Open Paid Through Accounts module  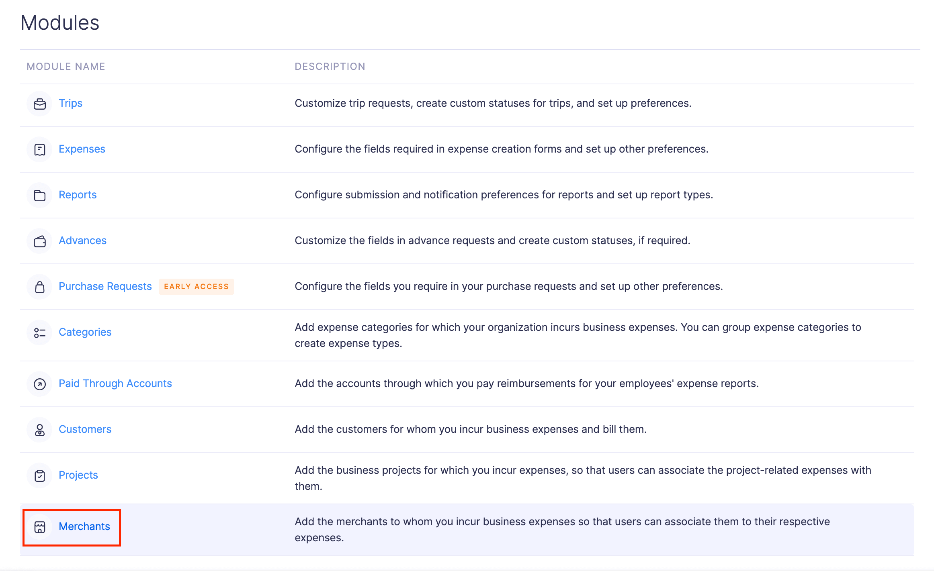[x=115, y=383]
